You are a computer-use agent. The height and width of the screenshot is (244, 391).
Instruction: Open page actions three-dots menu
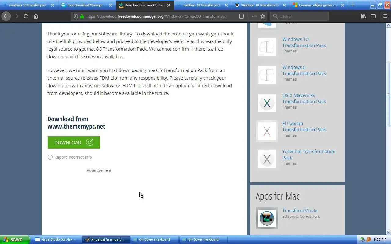click(x=254, y=16)
